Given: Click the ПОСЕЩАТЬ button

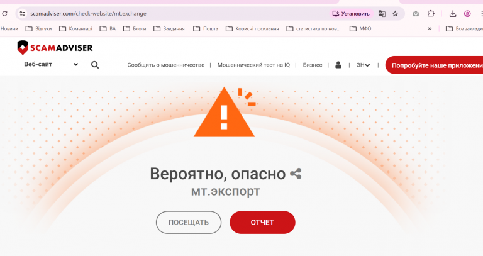Looking at the screenshot, I should tap(189, 222).
